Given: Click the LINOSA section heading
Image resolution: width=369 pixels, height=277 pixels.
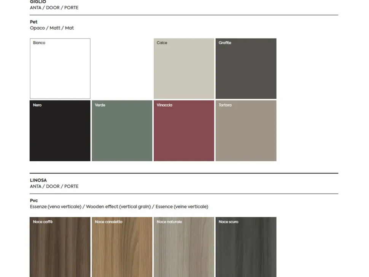Looking at the screenshot, I should pyautogui.click(x=38, y=180).
